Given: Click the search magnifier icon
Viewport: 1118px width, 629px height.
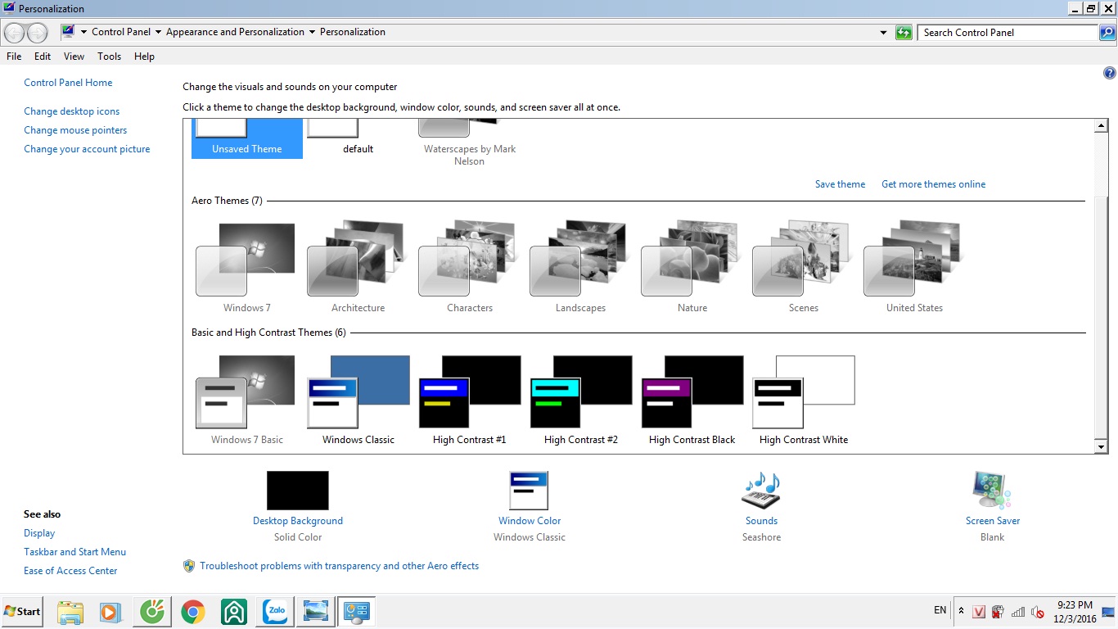Looking at the screenshot, I should point(1107,33).
